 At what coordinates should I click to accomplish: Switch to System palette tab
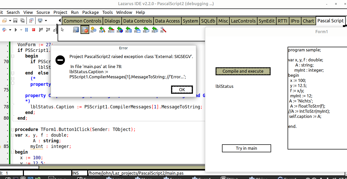tap(190, 21)
